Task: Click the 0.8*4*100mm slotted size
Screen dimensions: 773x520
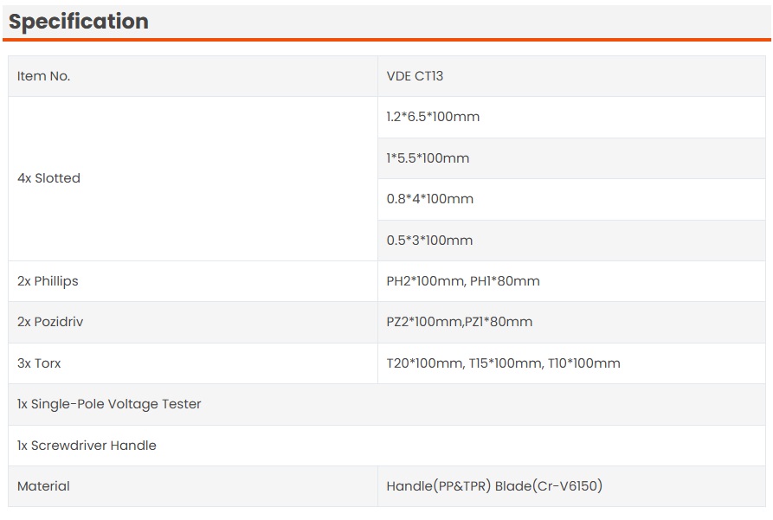Action: click(x=430, y=199)
